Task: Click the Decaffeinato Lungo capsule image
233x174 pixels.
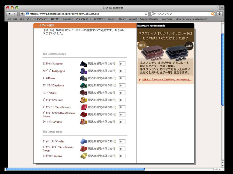Action: tap(84, 149)
